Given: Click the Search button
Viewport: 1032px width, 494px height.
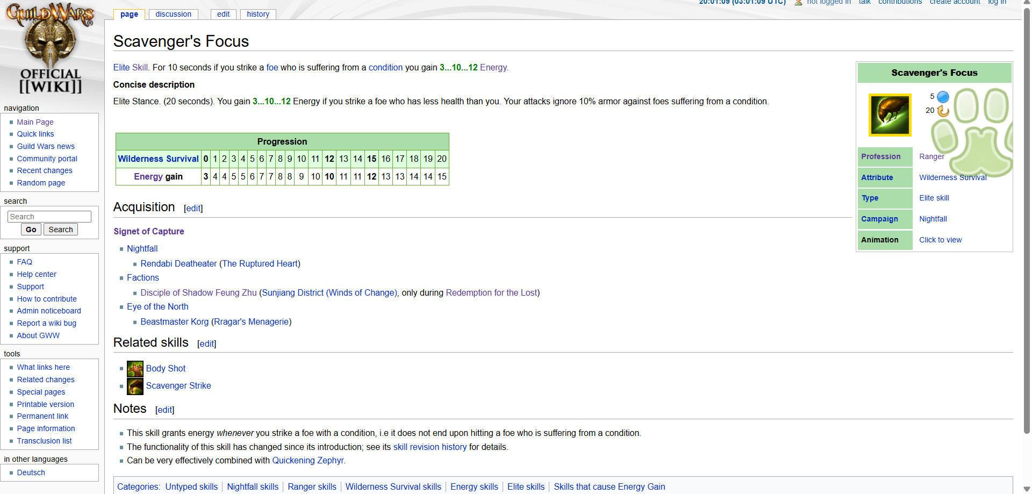Looking at the screenshot, I should click(61, 230).
